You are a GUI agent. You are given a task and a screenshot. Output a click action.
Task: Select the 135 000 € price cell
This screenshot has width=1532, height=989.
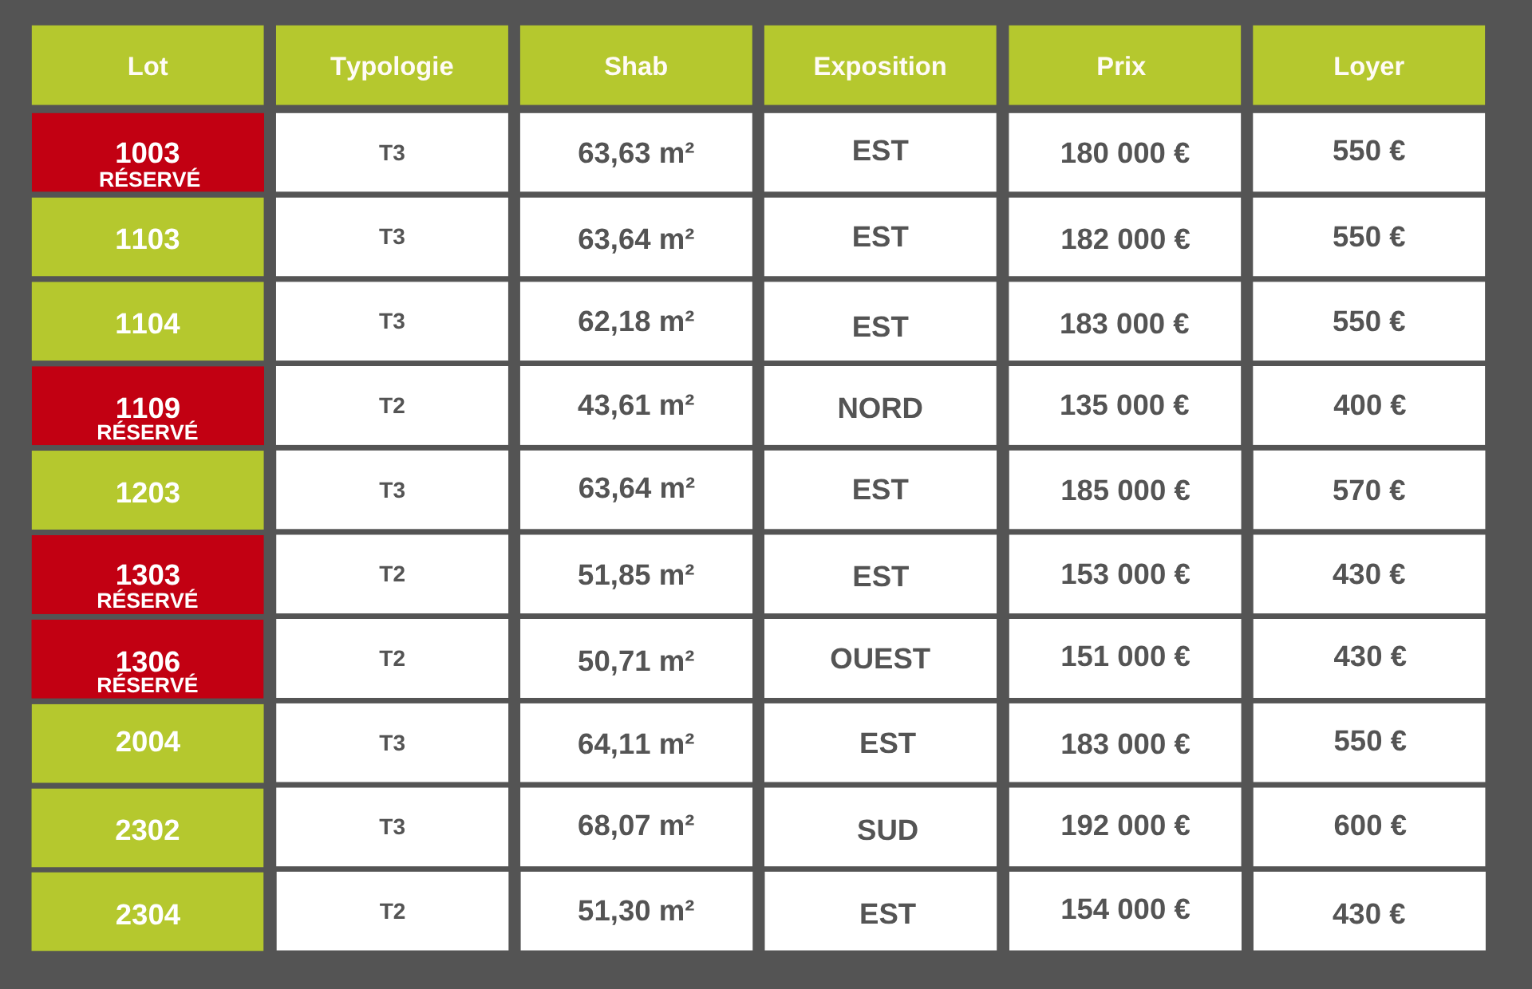1124,406
